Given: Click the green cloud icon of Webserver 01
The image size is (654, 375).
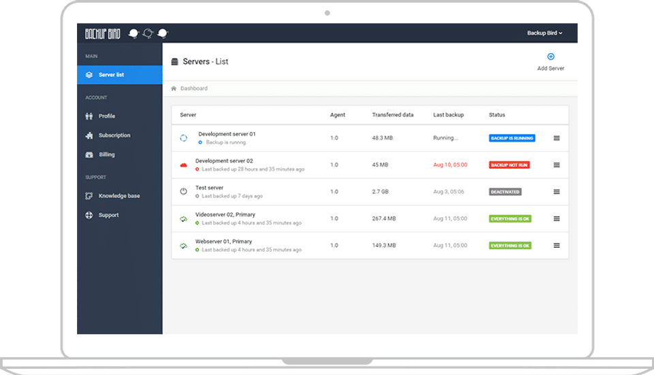Looking at the screenshot, I should point(183,246).
